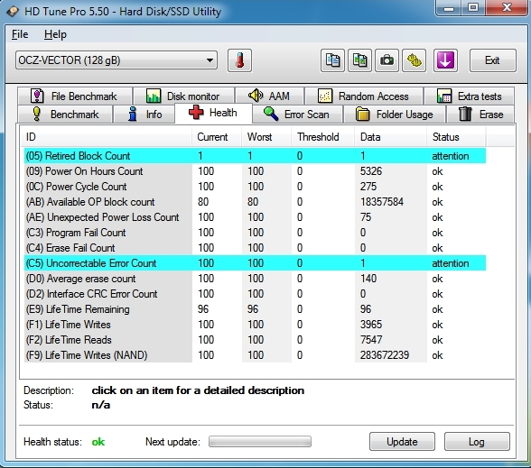Click the Data column header

click(390, 137)
